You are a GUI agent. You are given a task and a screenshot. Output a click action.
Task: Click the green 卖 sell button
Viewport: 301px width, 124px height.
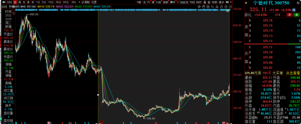pos(296,15)
